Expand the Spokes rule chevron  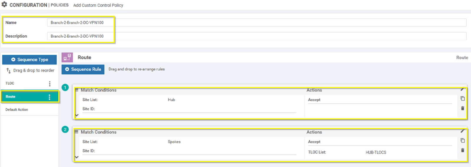click(x=77, y=157)
